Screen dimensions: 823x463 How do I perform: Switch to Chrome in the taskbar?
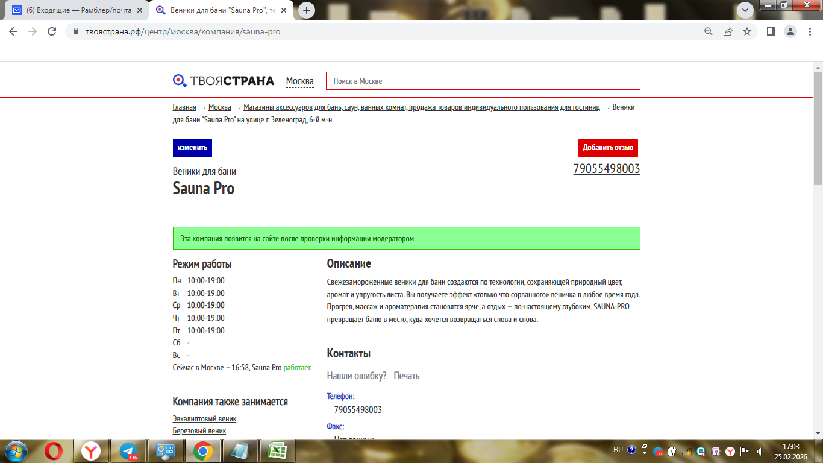[203, 450]
